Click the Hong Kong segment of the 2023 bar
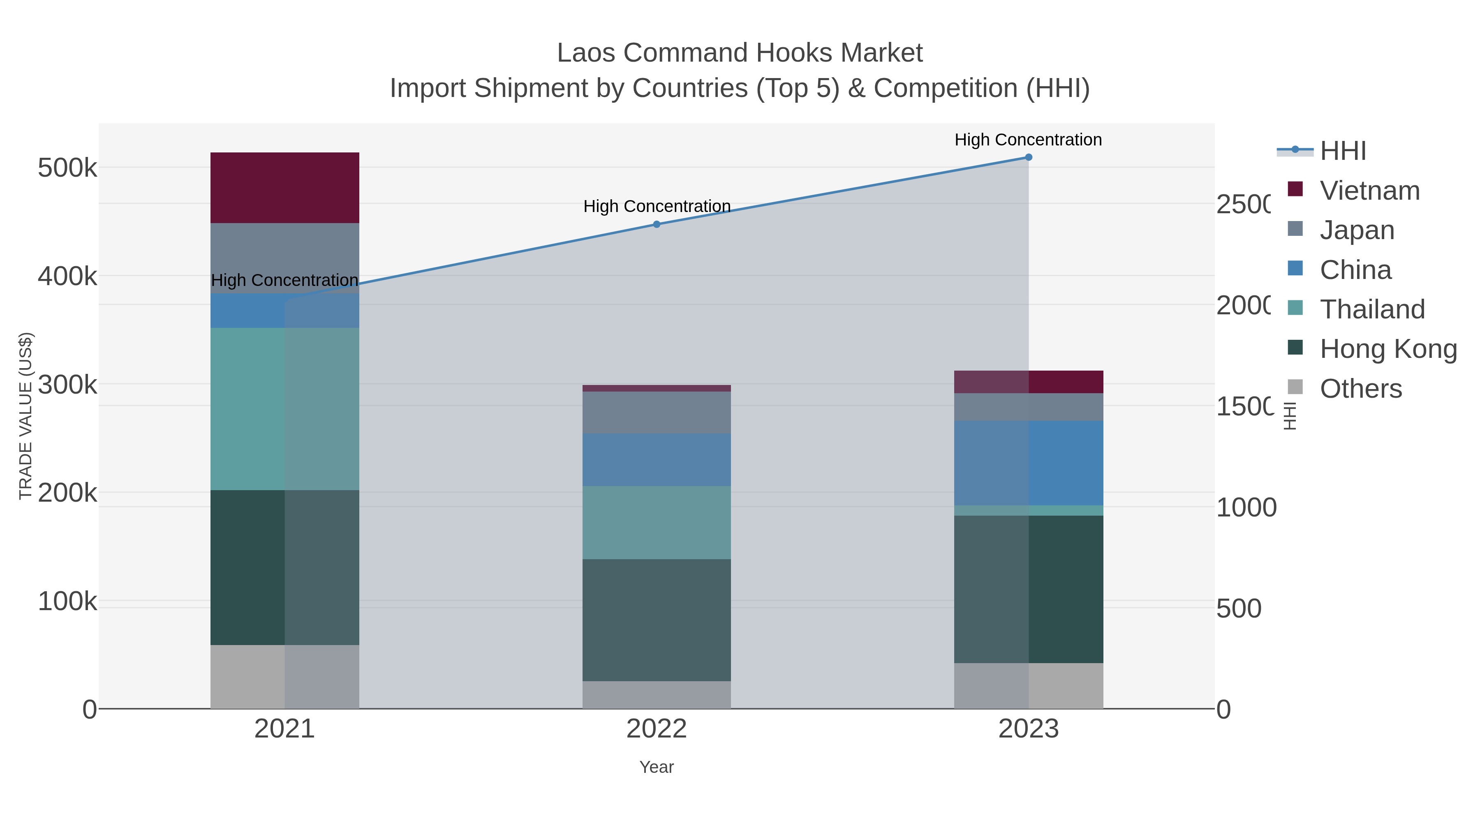The image size is (1480, 832). click(1029, 590)
